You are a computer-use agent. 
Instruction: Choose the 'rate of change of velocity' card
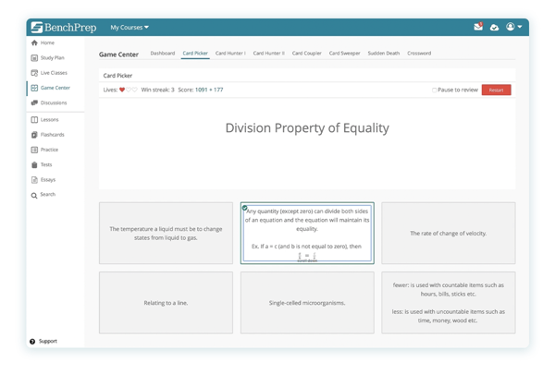coord(448,234)
